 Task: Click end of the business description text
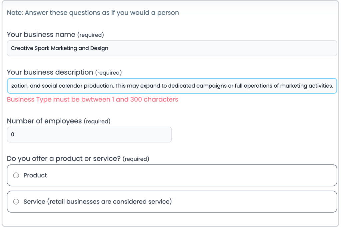coord(332,86)
